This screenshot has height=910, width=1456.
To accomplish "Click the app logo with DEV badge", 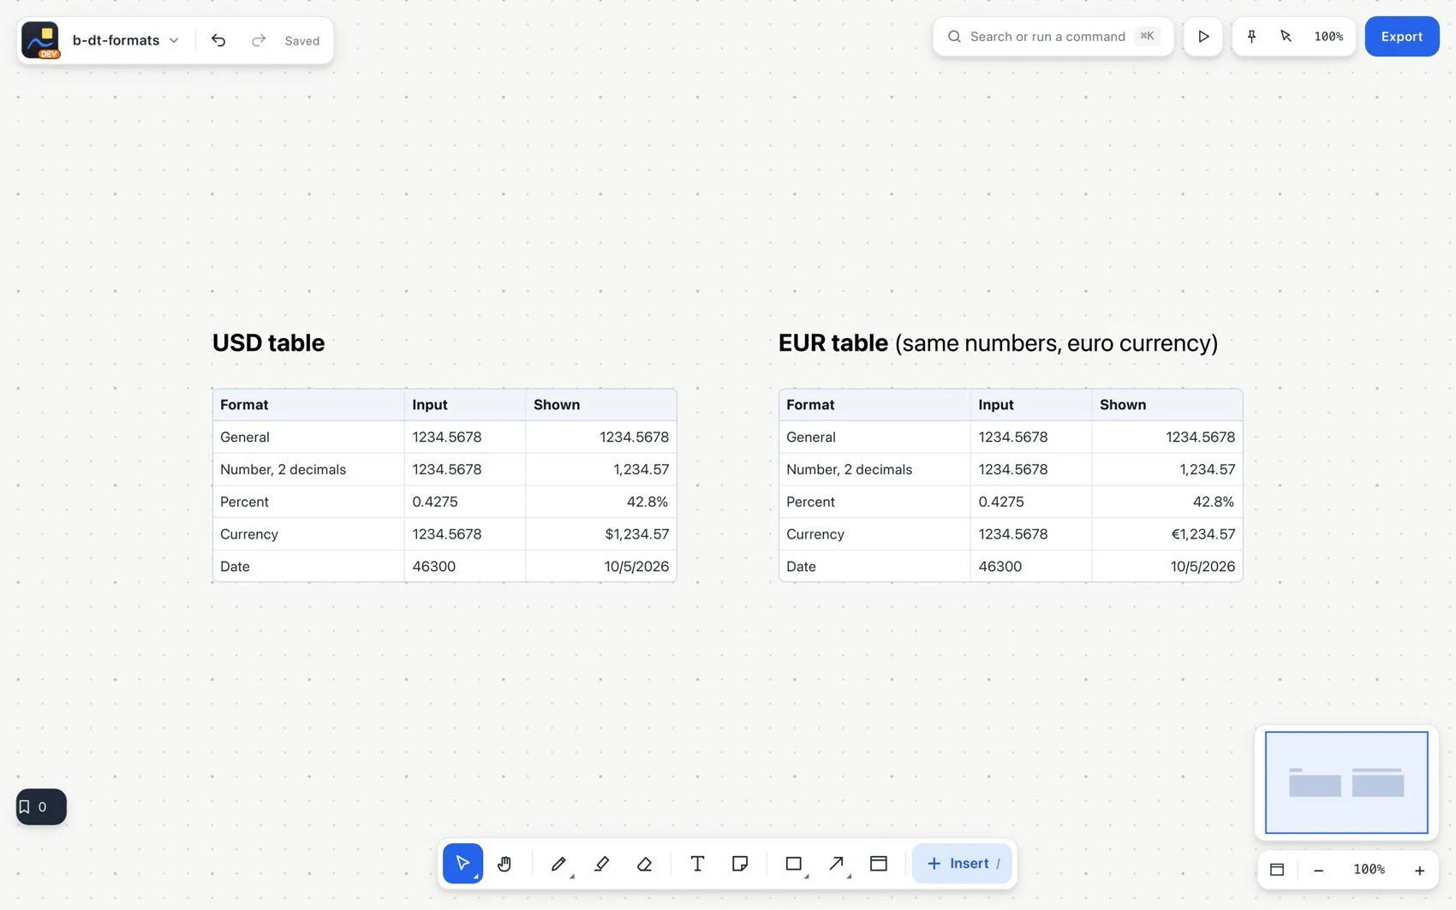I will pyautogui.click(x=40, y=40).
